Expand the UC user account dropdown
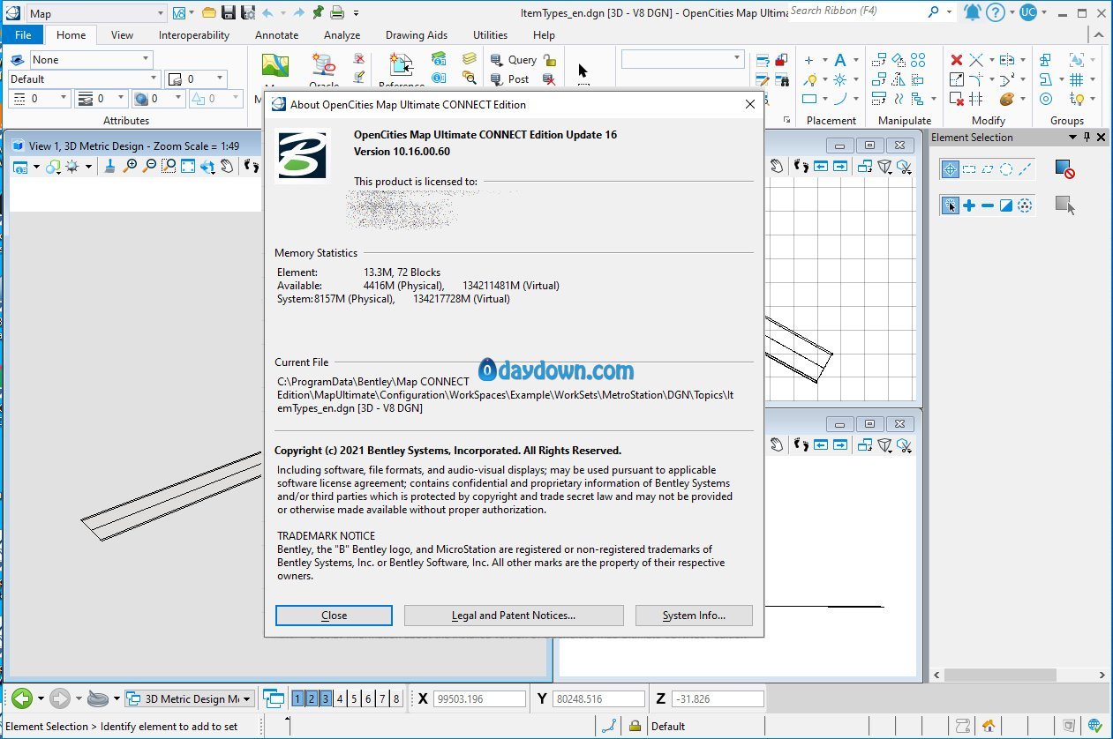The height and width of the screenshot is (739, 1113). coord(1043,12)
